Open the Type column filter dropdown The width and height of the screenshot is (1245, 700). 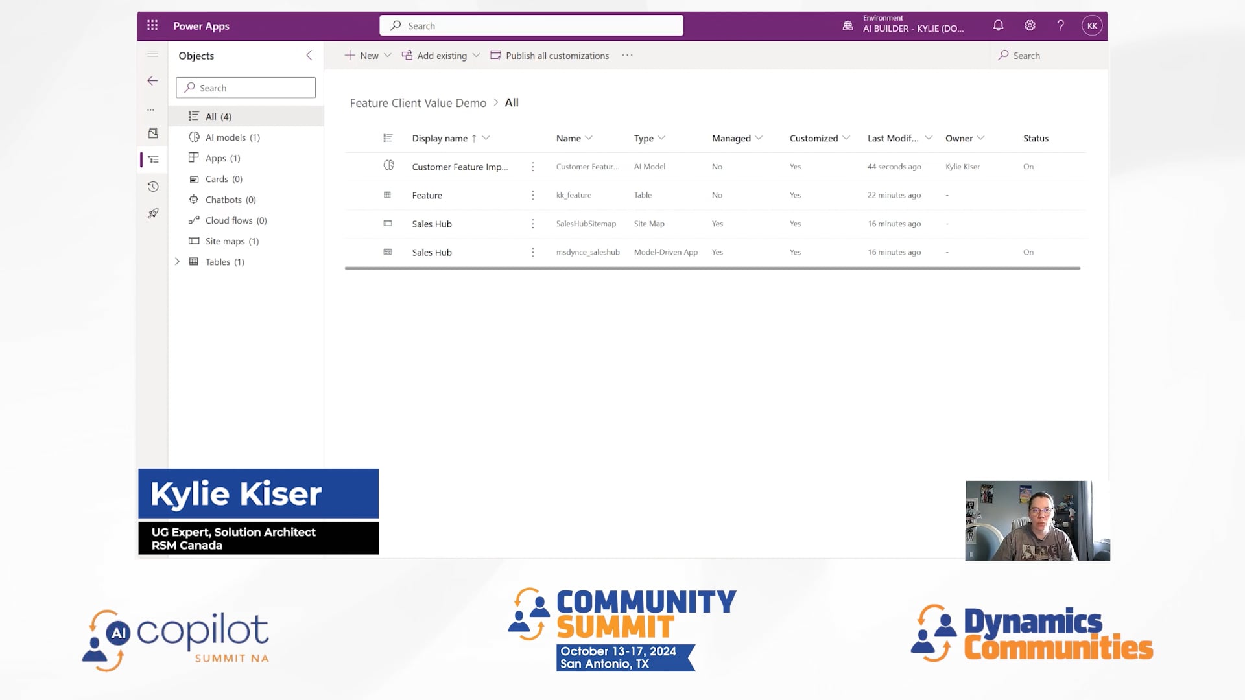point(661,138)
